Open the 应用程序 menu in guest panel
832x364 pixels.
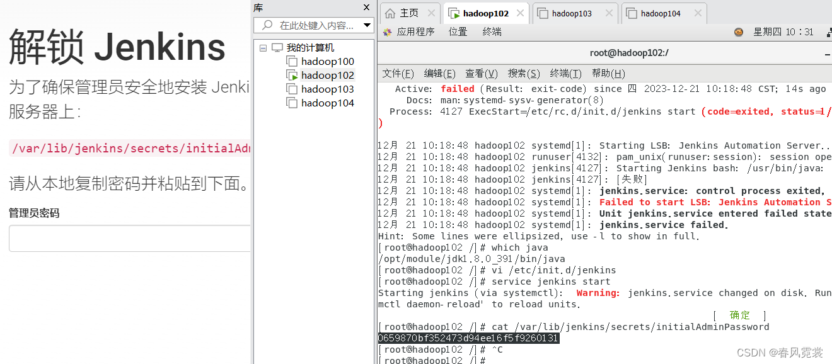(416, 31)
